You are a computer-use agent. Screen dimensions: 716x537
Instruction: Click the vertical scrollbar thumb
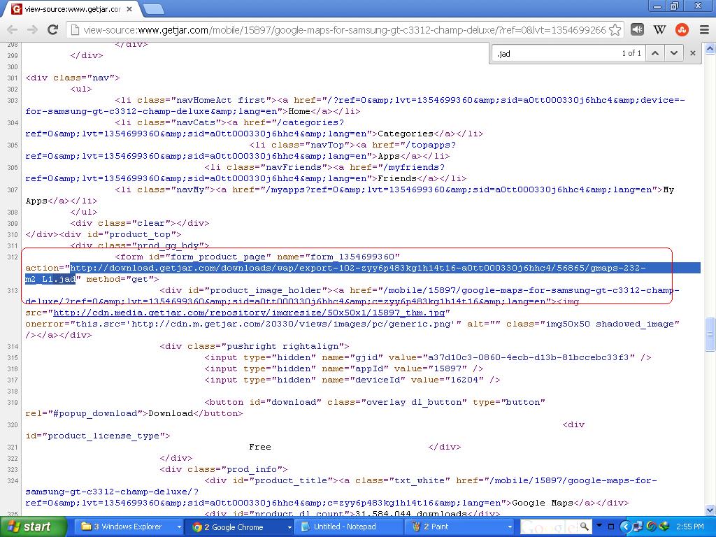pos(710,334)
